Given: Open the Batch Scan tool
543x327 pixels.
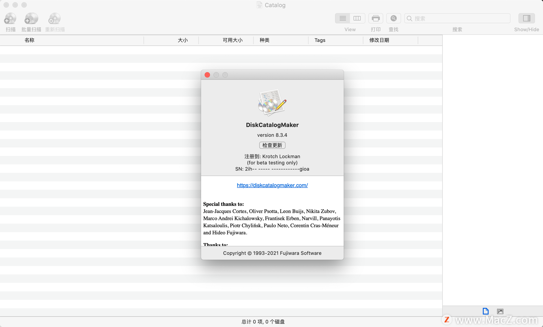Looking at the screenshot, I should (x=31, y=19).
